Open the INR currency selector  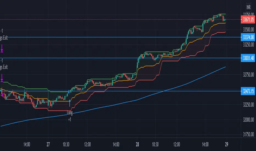pyautogui.click(x=249, y=7)
